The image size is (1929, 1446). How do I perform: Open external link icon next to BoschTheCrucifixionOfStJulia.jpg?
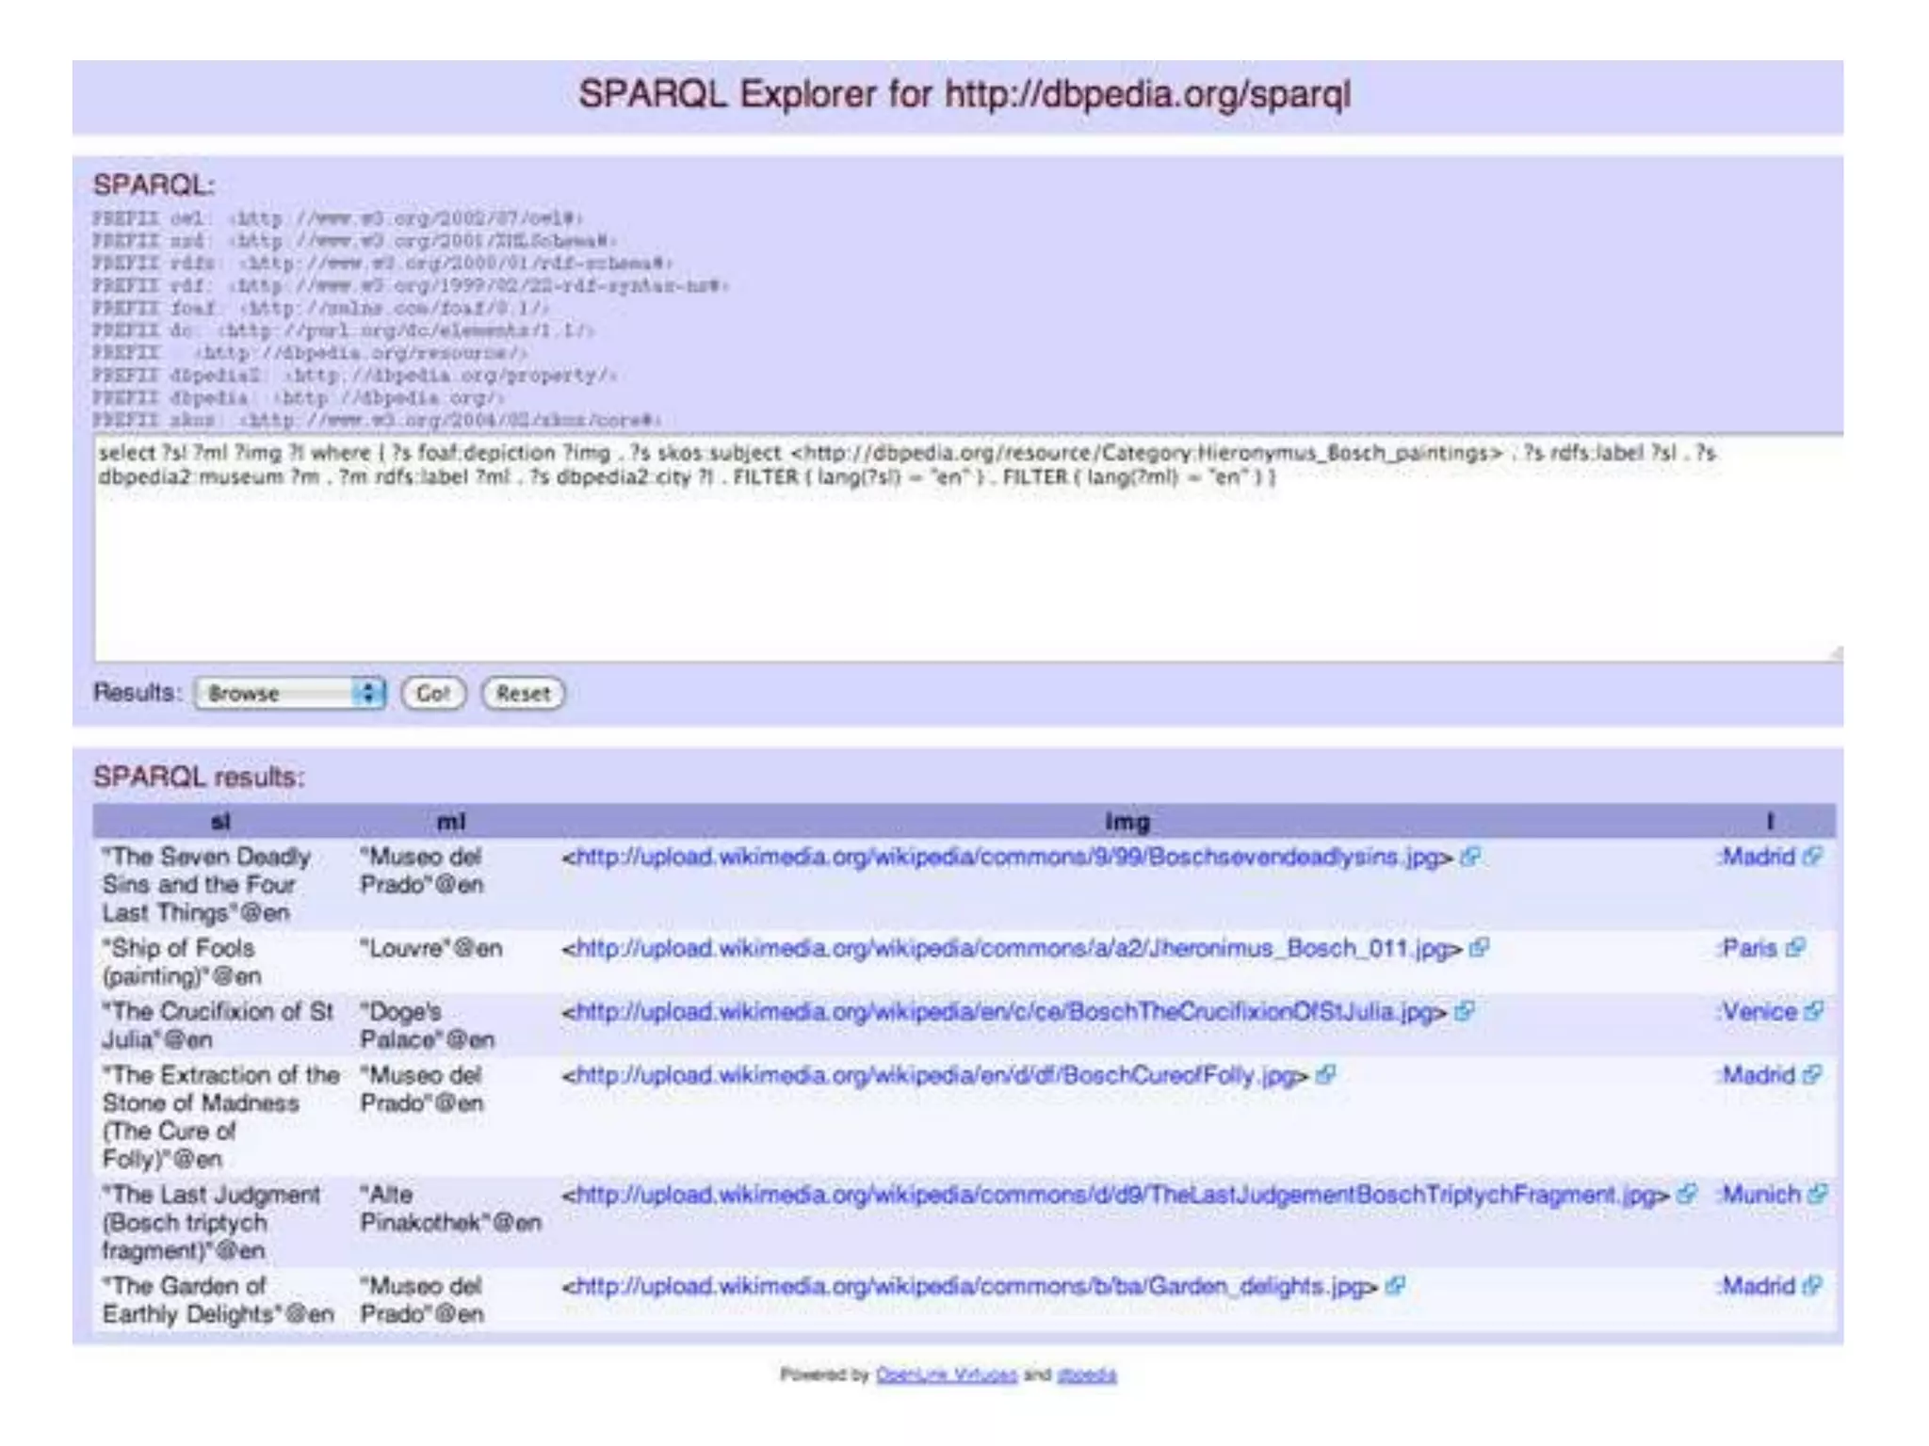[x=1464, y=1011]
